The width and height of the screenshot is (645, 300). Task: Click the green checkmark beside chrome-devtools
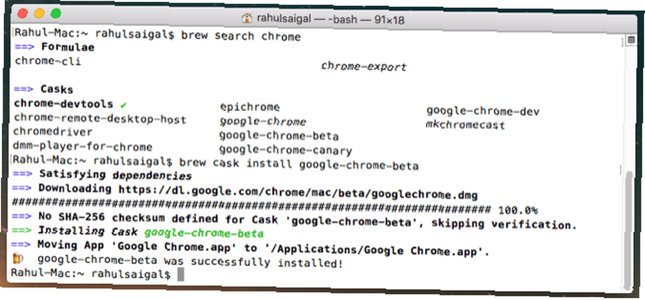(x=123, y=105)
